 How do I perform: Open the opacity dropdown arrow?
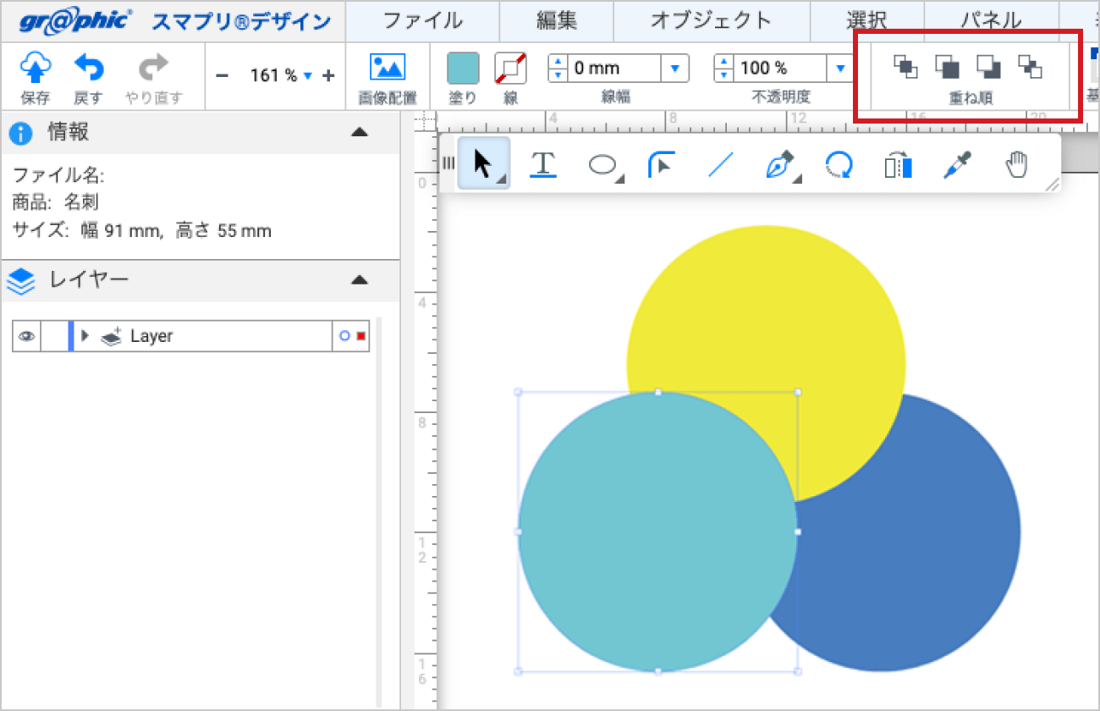pos(840,69)
